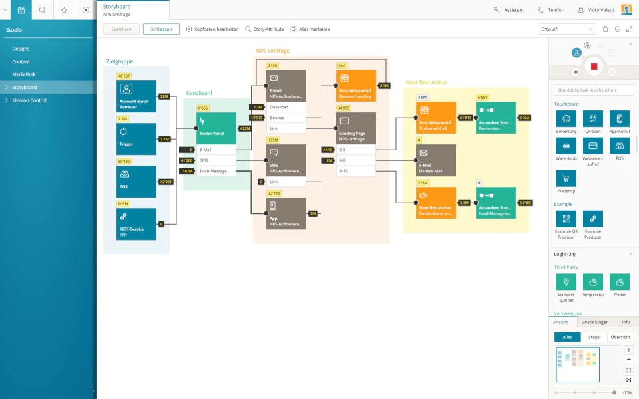Toggle Alles markieren selection
The width and height of the screenshot is (639, 399).
(310, 29)
